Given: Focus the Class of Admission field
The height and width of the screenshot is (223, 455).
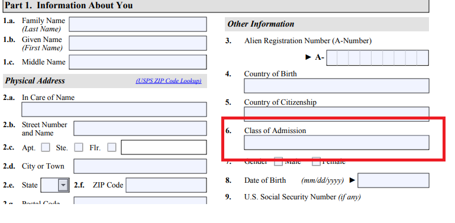Looking at the screenshot, I should [x=337, y=143].
